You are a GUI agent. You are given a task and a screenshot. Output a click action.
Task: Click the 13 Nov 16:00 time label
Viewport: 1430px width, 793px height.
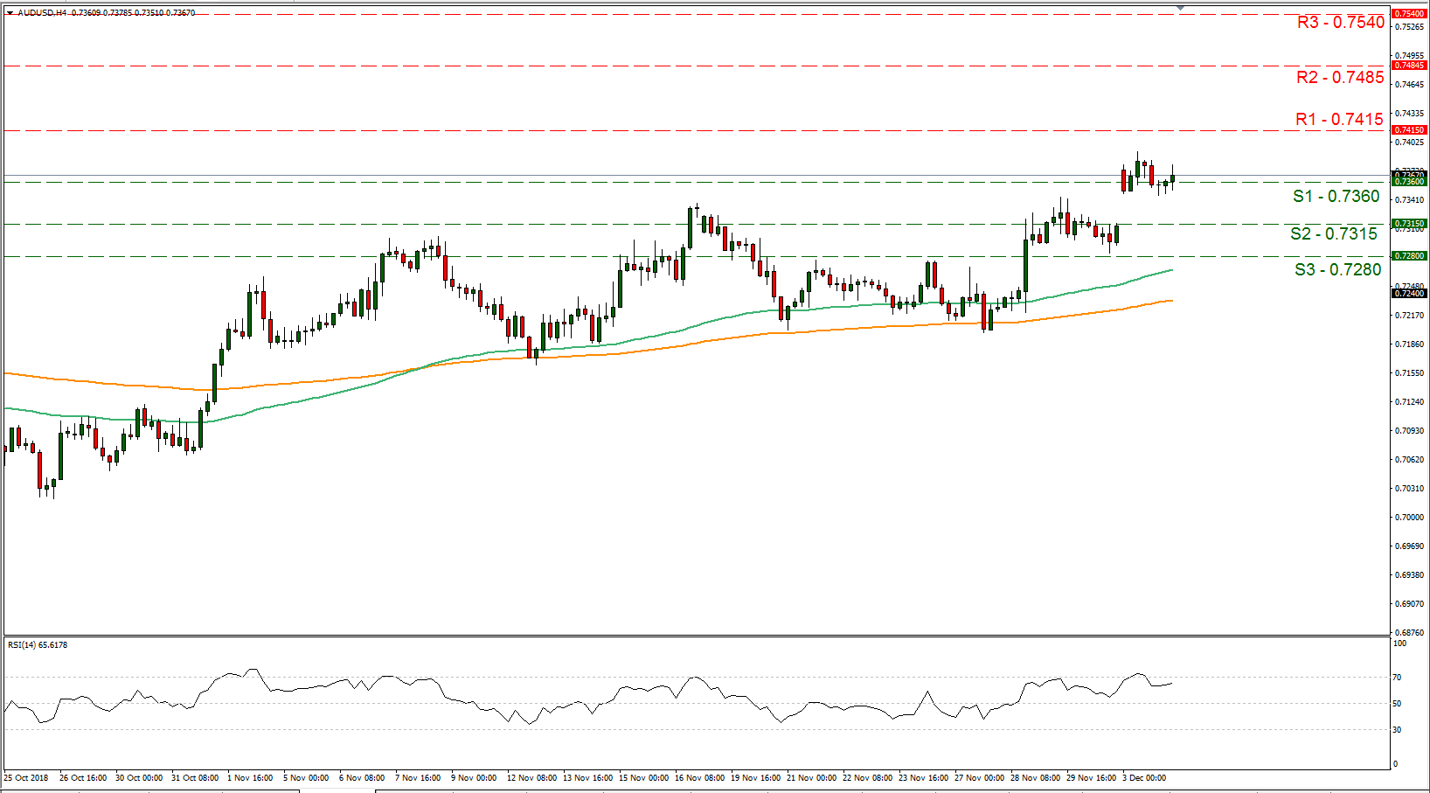coord(588,778)
